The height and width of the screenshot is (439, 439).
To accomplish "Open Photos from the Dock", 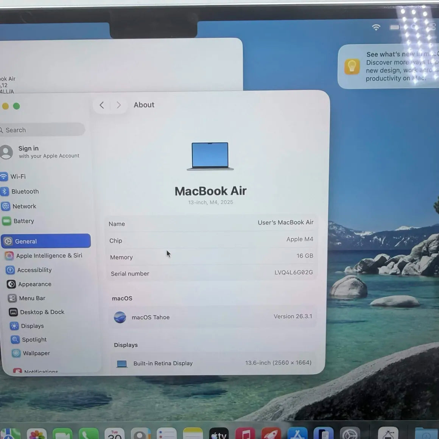I will [37, 433].
